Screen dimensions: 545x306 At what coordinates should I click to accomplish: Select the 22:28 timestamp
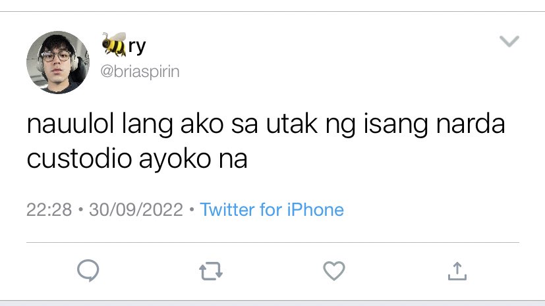49,209
